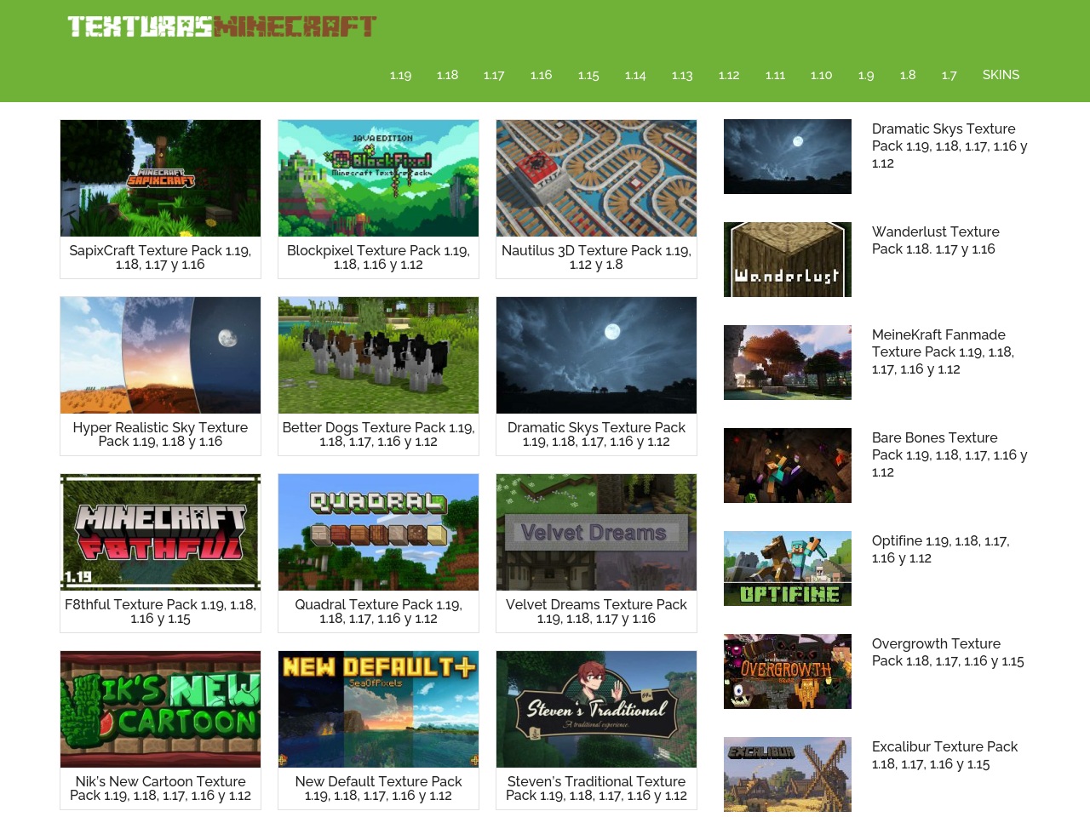Click the New Default Texture Pack title
This screenshot has width=1090, height=817.
[378, 788]
